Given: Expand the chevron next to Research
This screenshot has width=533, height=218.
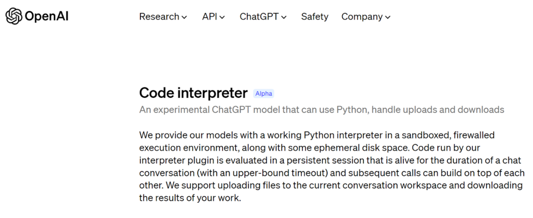Looking at the screenshot, I should tap(184, 17).
